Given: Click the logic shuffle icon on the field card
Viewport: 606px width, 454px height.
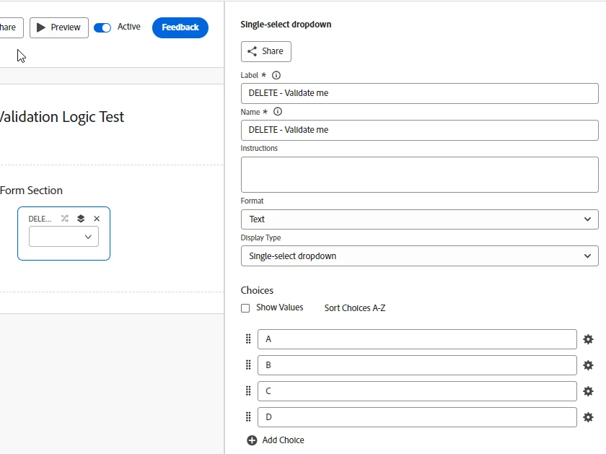Looking at the screenshot, I should (65, 219).
